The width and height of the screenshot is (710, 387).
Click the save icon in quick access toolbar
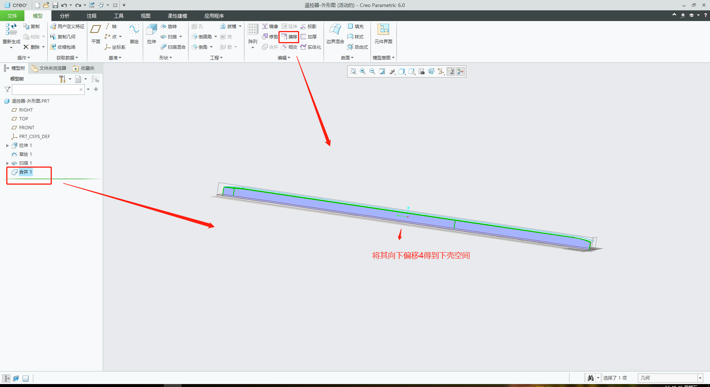click(x=55, y=5)
